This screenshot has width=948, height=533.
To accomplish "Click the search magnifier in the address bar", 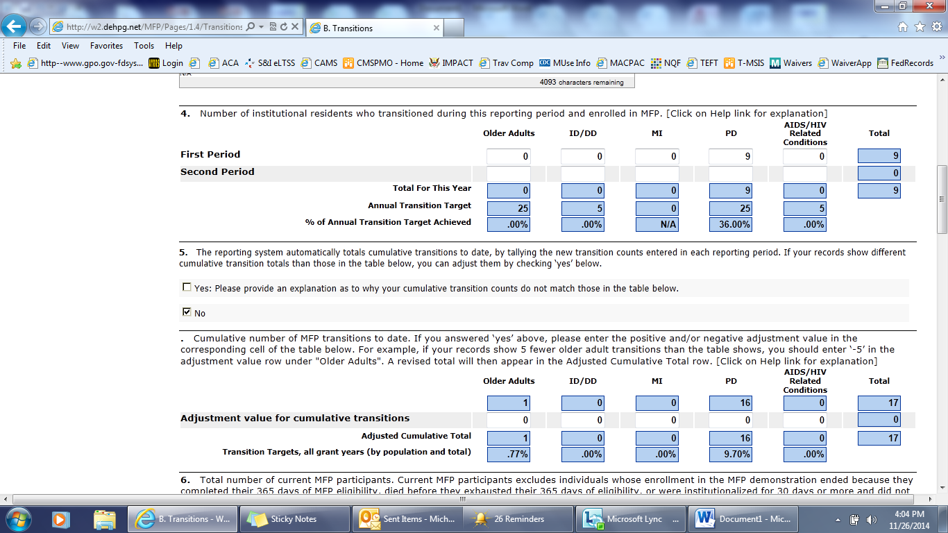I will coord(250,27).
